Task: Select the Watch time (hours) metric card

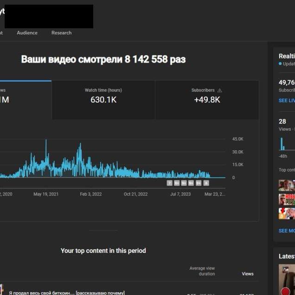Action: tap(103, 100)
